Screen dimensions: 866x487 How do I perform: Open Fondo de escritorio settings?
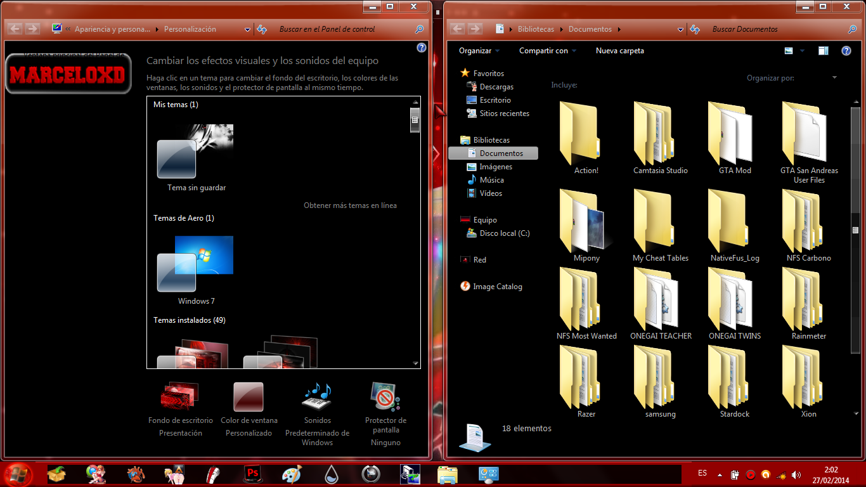click(x=181, y=410)
